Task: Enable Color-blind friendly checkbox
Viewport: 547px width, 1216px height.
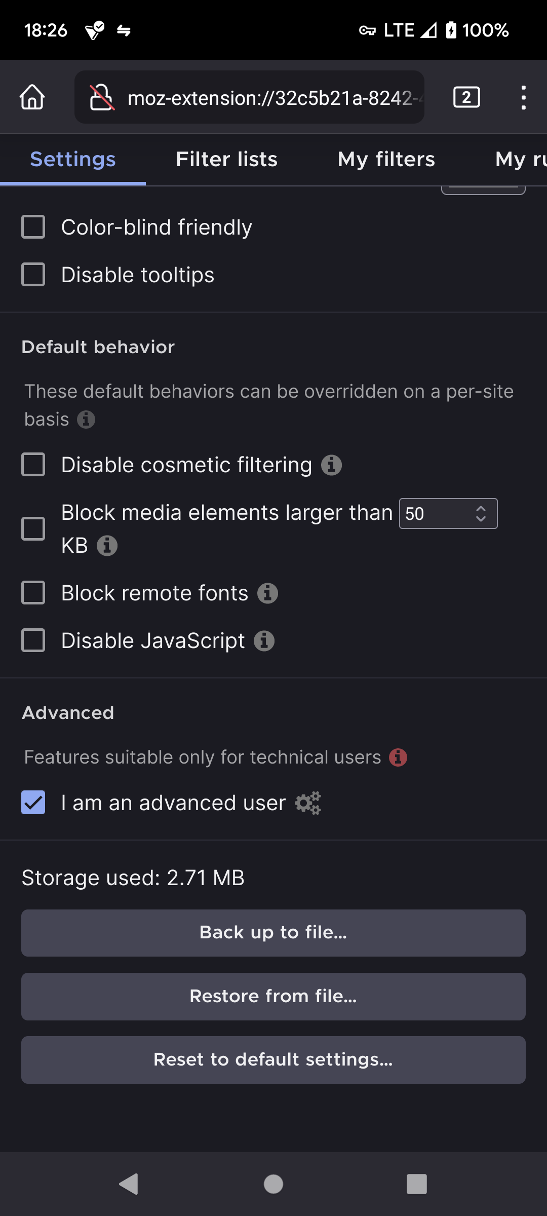Action: click(33, 227)
